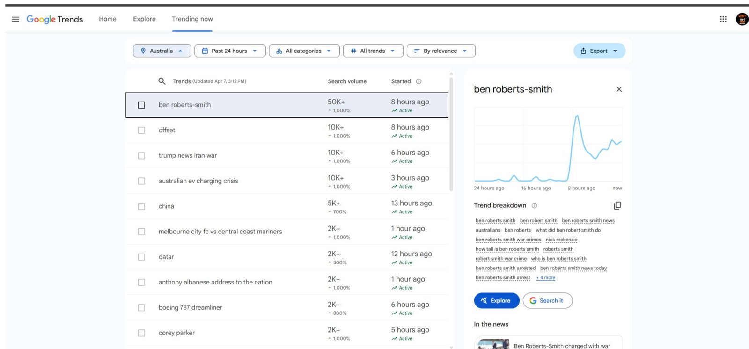Click the australians breakdown term
The height and width of the screenshot is (349, 749).
tap(488, 230)
